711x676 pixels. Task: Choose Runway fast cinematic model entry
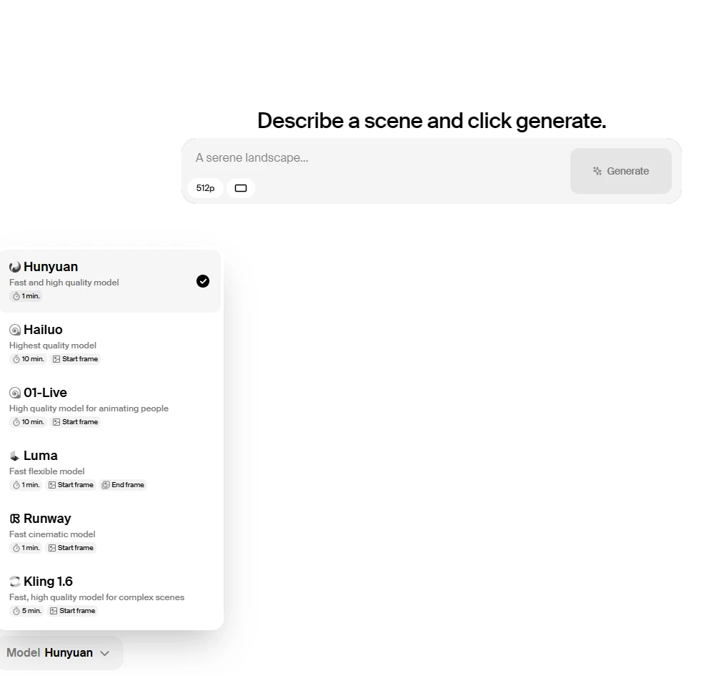coord(111,532)
